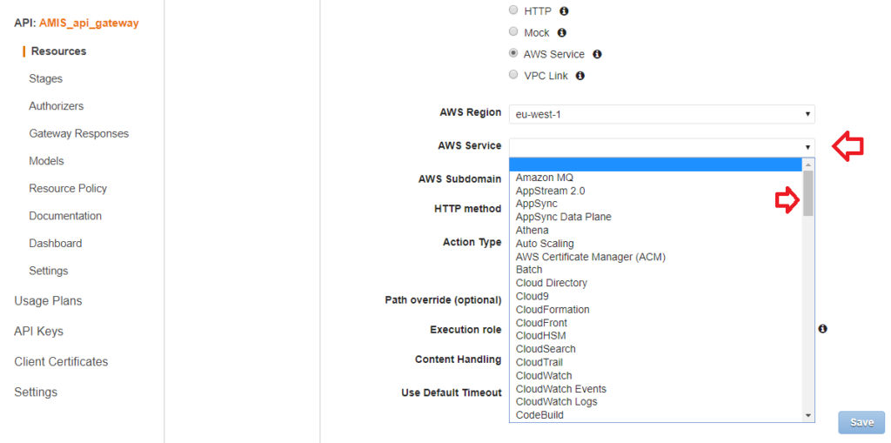Click the service list scrollbar thumb

pyautogui.click(x=808, y=193)
